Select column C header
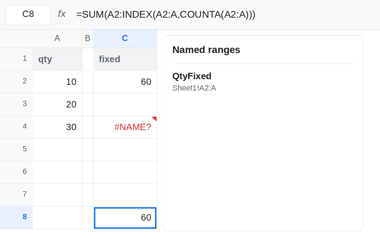This screenshot has width=380, height=239. 125,39
